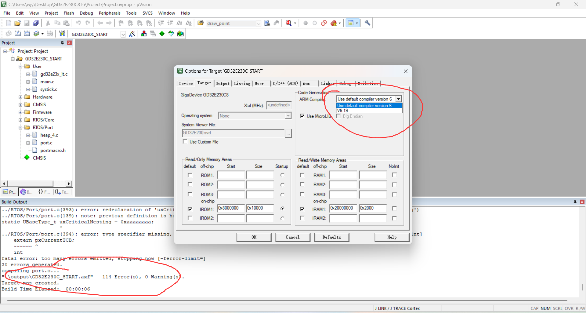This screenshot has height=313, width=586.
Task: Click the Defaults button
Action: (x=331, y=237)
